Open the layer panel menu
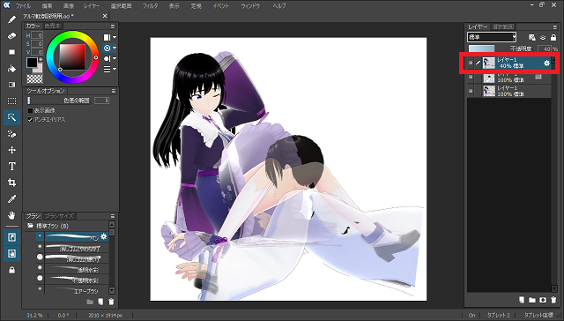This screenshot has height=321, width=564. pyautogui.click(x=554, y=27)
